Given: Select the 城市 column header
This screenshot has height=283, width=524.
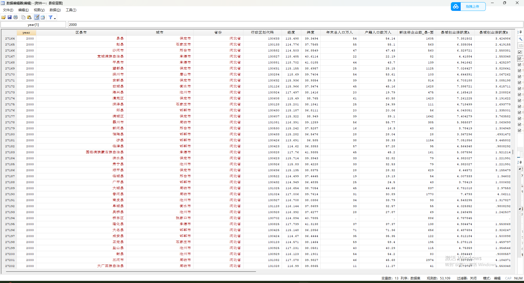Looking at the screenshot, I should [x=160, y=32].
